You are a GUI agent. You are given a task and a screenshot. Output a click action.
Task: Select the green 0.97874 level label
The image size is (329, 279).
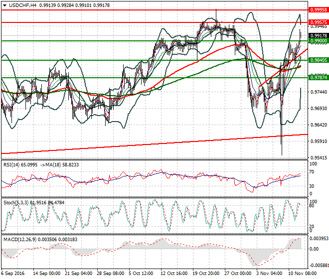(319, 78)
